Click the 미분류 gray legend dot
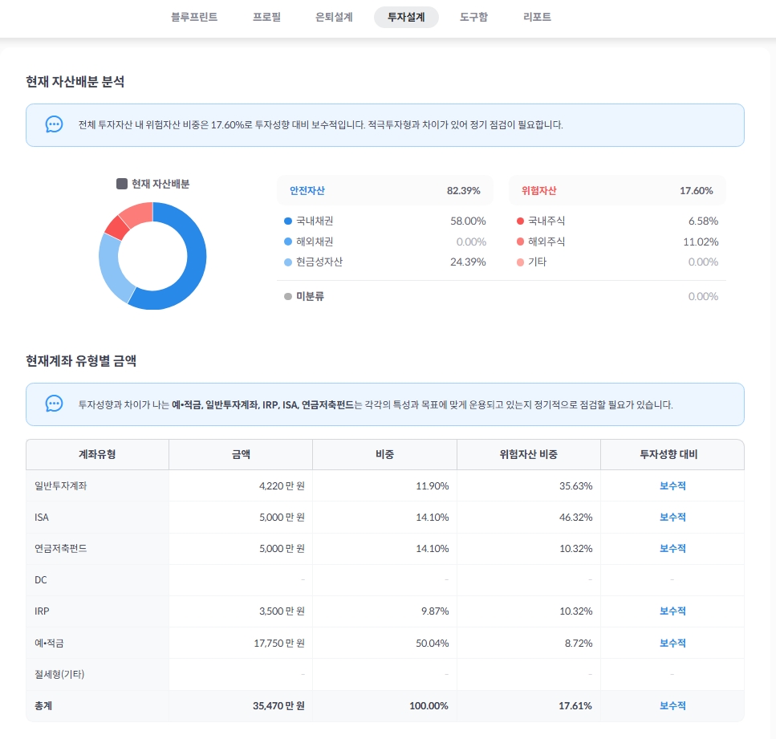Viewport: 776px width, 739px height. pos(286,296)
